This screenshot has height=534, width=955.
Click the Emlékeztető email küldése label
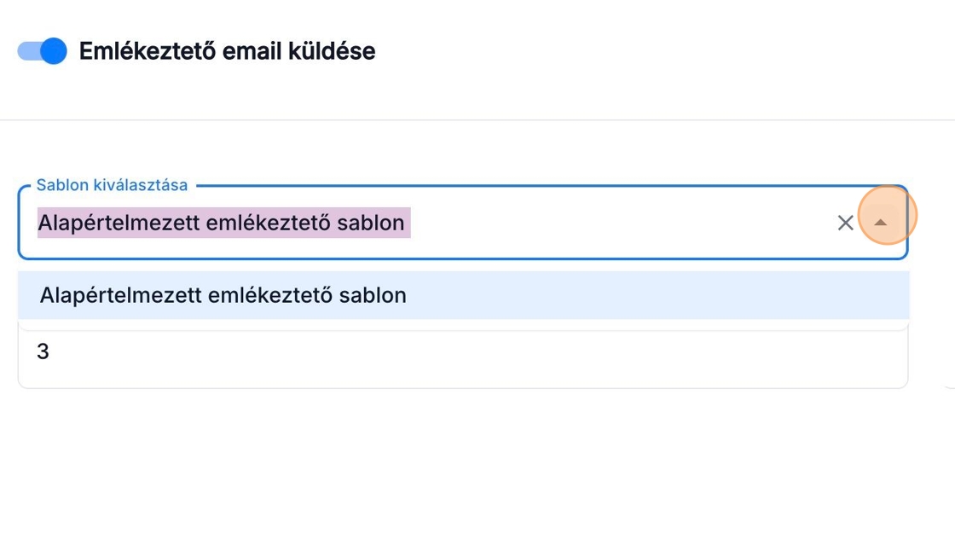(x=227, y=51)
